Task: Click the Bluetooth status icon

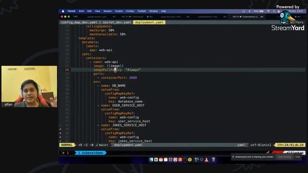Action: coord(249,11)
